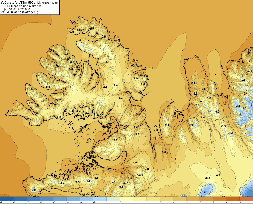Click the '-0.6' temperature value
This screenshot has height=204, width=253.
click(121, 187)
